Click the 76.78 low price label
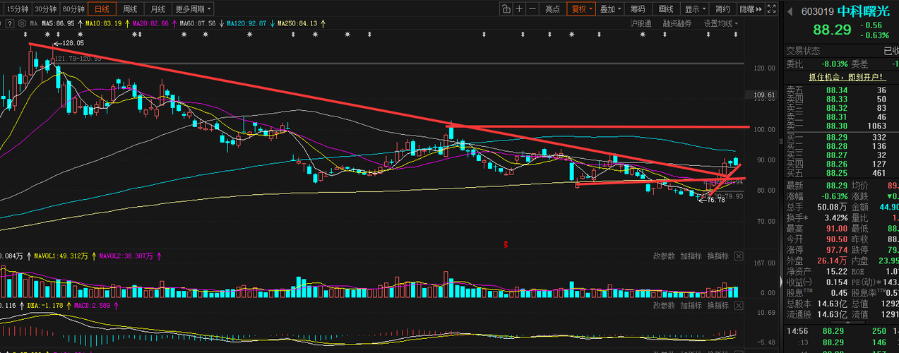Viewport: 899px width, 353px height. tap(715, 200)
